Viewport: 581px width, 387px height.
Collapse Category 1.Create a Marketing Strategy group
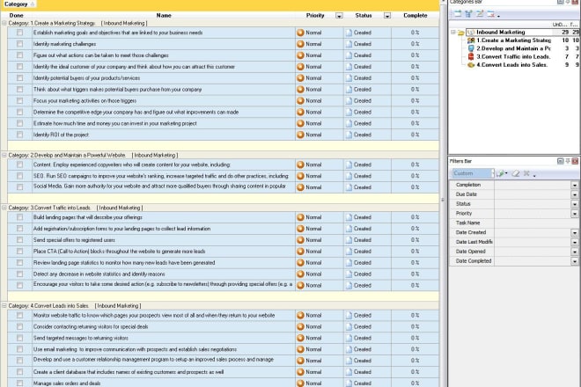coord(4,23)
